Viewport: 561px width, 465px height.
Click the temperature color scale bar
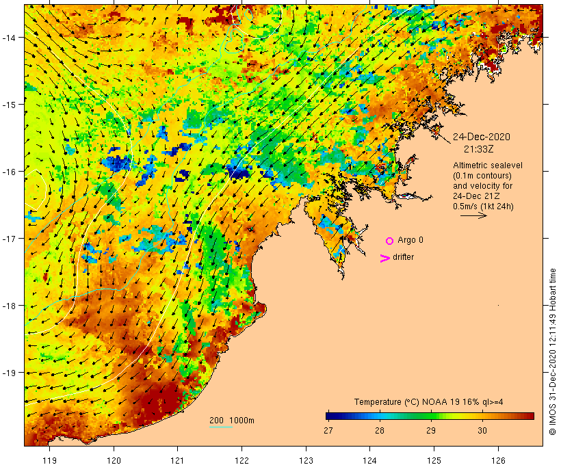[x=430, y=416]
